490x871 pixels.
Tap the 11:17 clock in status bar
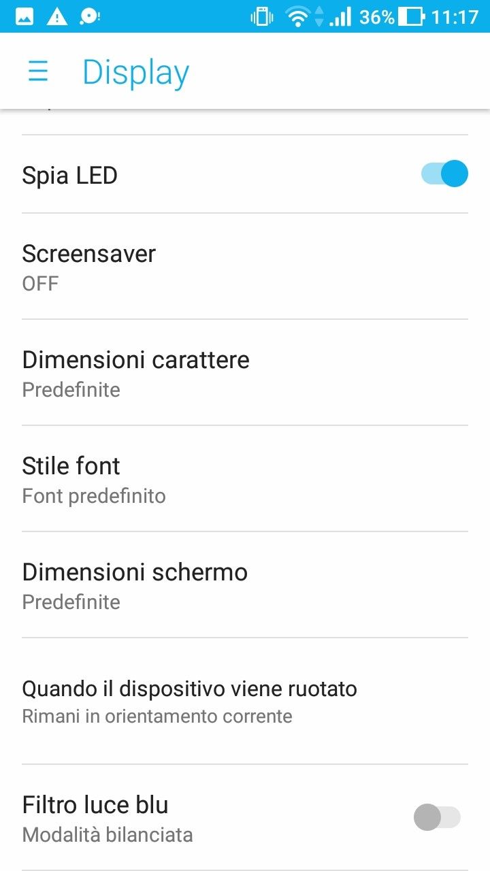point(455,16)
